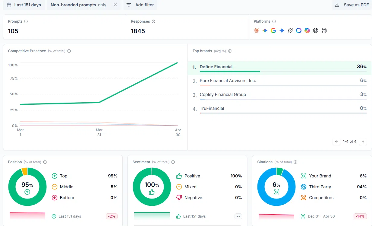Click the Middle position minus icon
372x226 pixels.
[55, 187]
